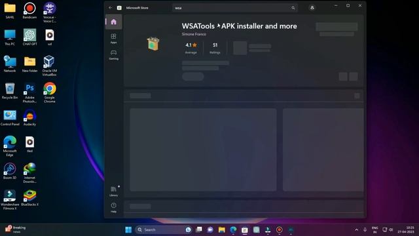Select the Internet Download Manager shortcut
The width and height of the screenshot is (419, 236).
pos(29,173)
